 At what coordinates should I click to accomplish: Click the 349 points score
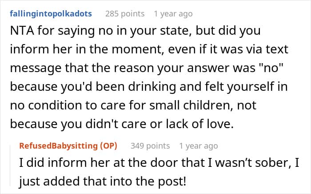pyautogui.click(x=150, y=145)
